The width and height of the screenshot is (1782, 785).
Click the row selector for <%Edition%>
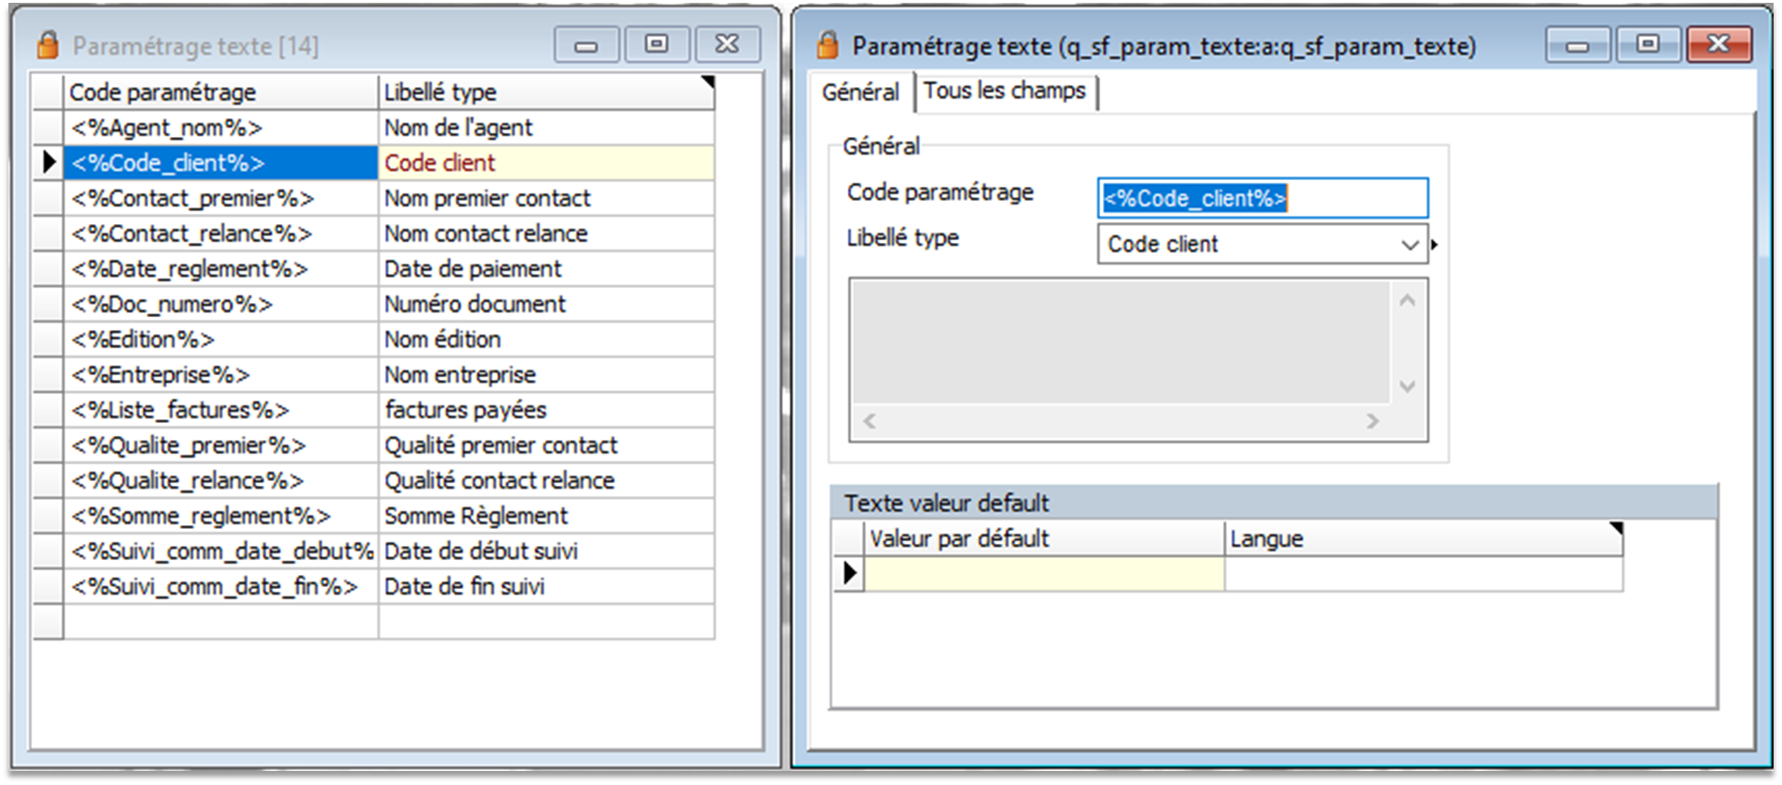click(48, 340)
